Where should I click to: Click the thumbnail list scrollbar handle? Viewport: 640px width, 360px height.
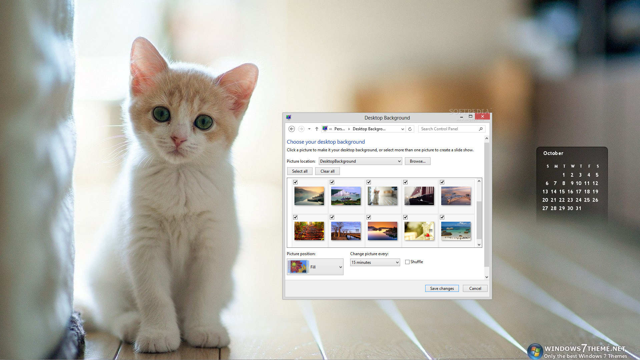479,220
